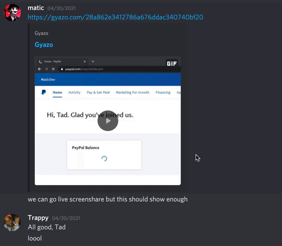This screenshot has height=246, width=282.
Task: Click Trappy's profile avatar
Action: [x=12, y=222]
